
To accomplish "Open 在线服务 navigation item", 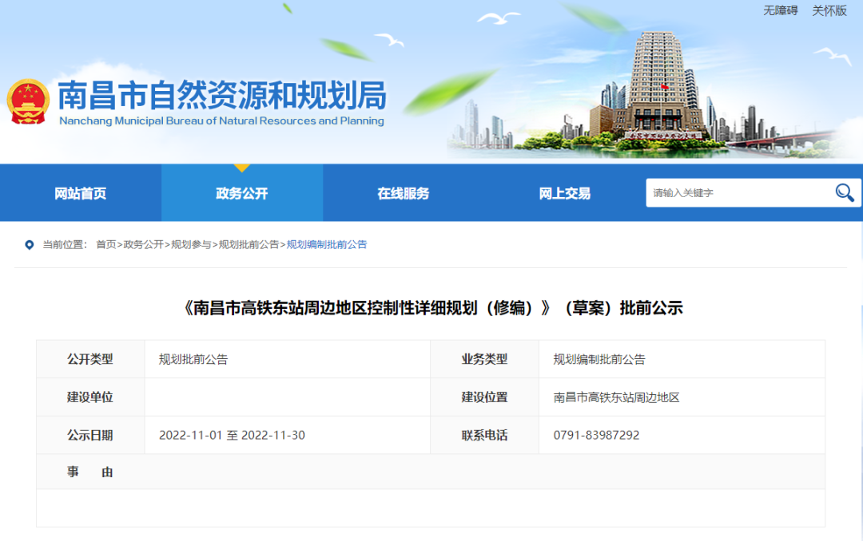I will (404, 193).
